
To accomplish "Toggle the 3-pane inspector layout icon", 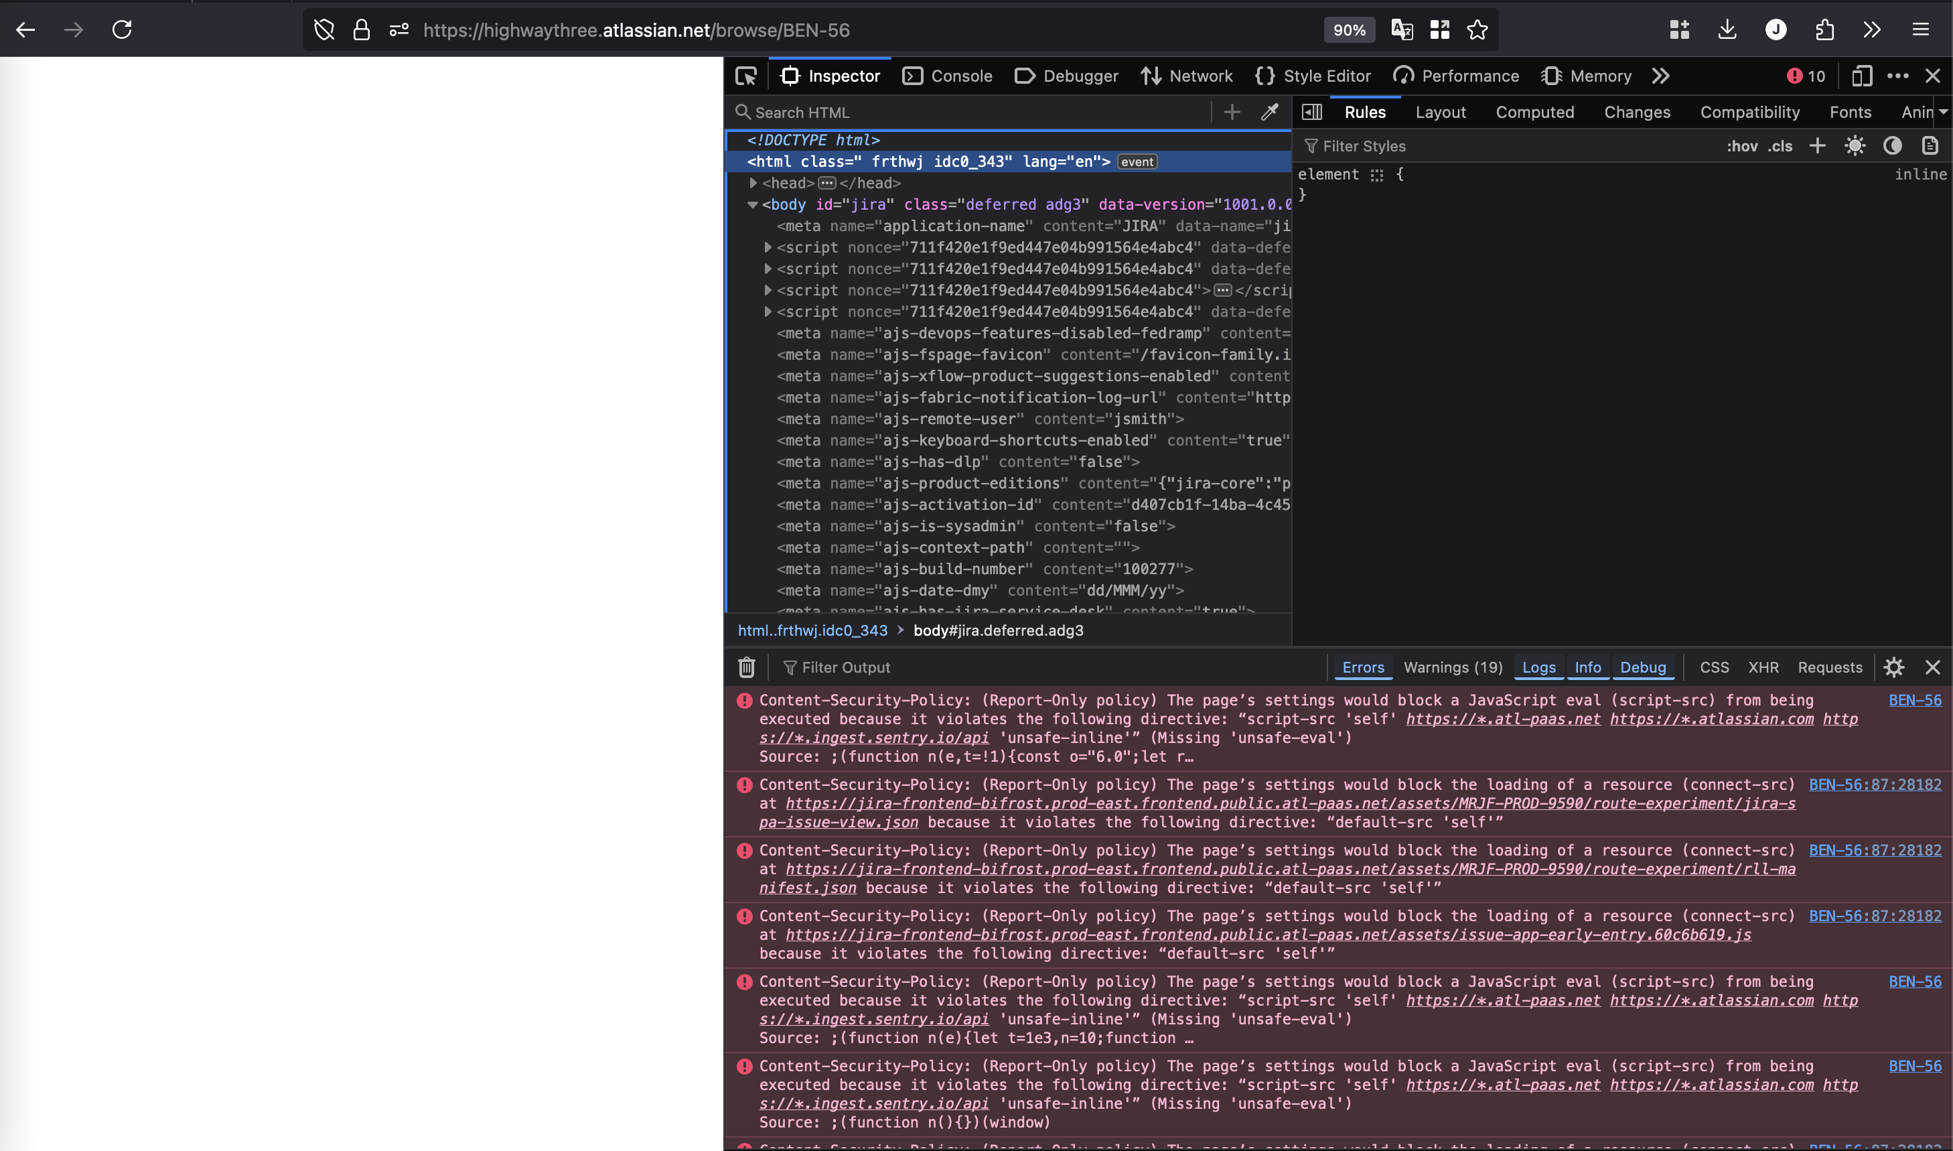I will (x=1312, y=113).
